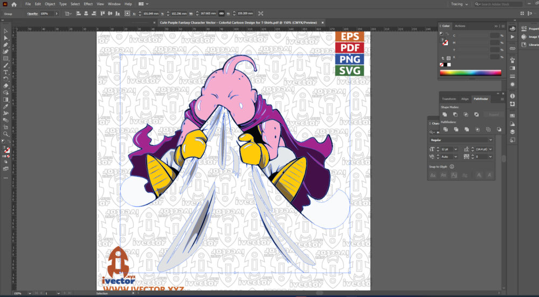Click the Change Screen Mode icon
539x297 pixels.
tap(6, 169)
